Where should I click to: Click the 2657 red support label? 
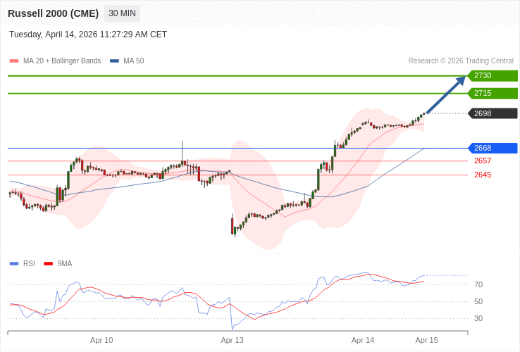pos(483,161)
